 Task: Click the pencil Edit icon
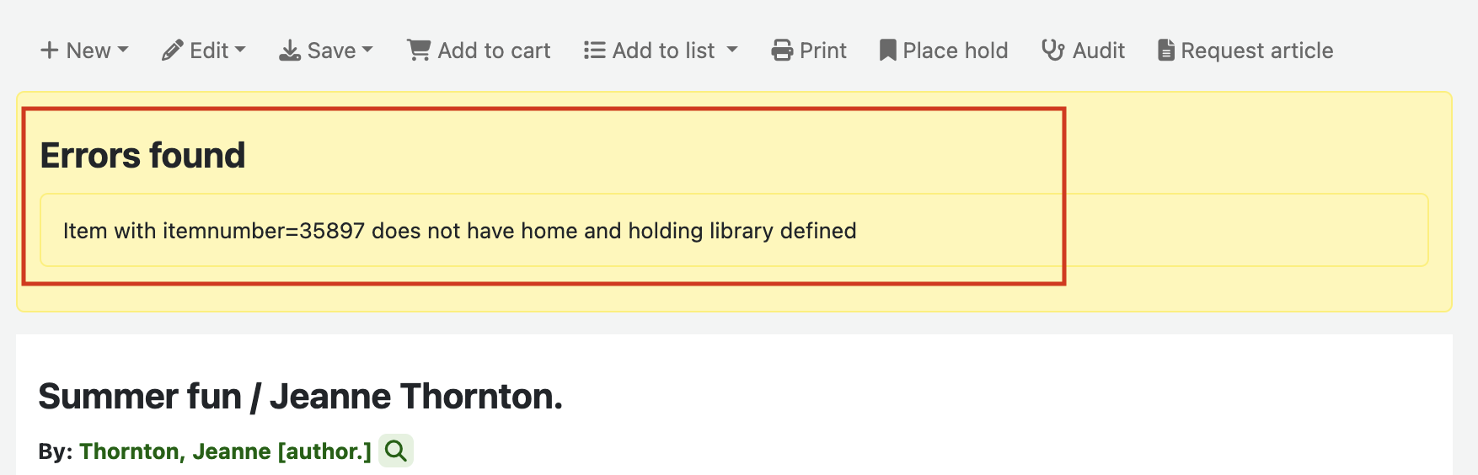(173, 51)
